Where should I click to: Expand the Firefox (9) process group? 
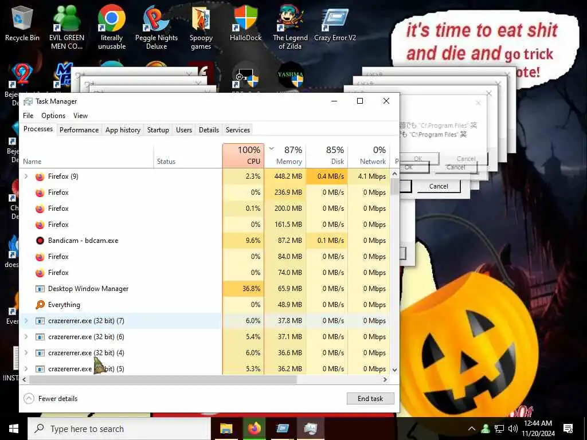click(26, 176)
